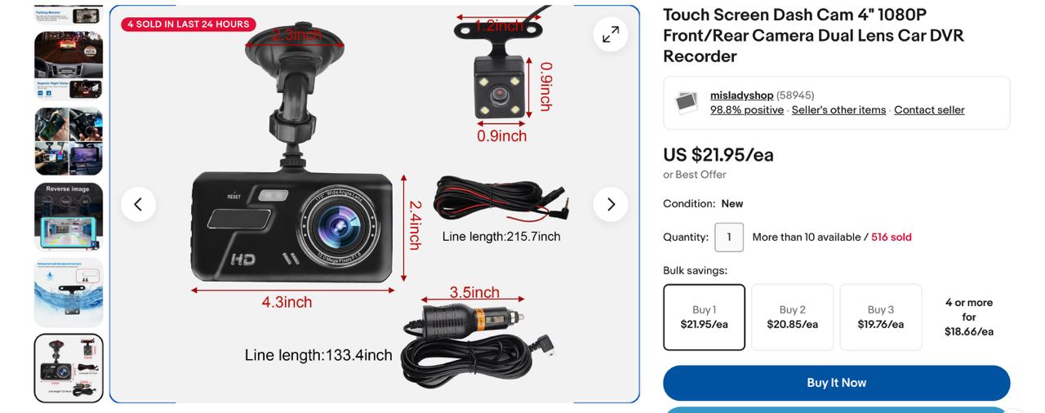Viewport: 1045px width, 413px height.
Task: Open the misladyshop seller link
Action: pos(741,95)
